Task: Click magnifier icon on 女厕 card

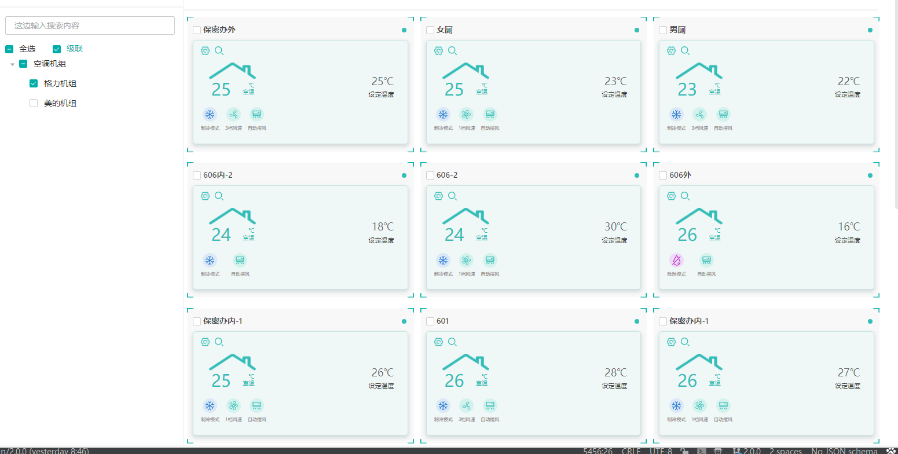Action: coord(453,51)
